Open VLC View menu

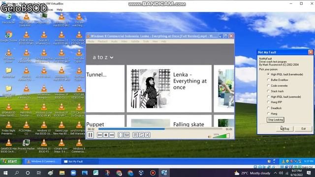[x=155, y=41]
